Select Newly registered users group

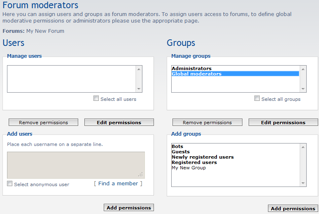(203, 157)
